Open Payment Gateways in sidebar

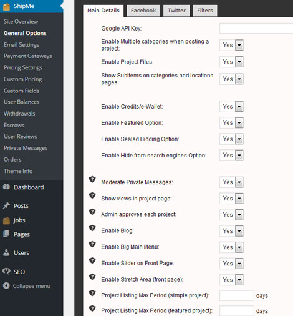(28, 56)
